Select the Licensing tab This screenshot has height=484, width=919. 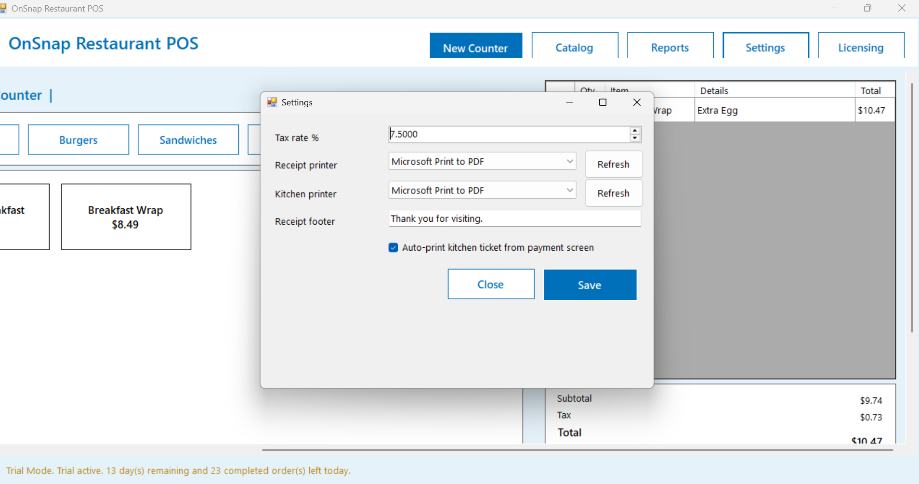click(861, 47)
